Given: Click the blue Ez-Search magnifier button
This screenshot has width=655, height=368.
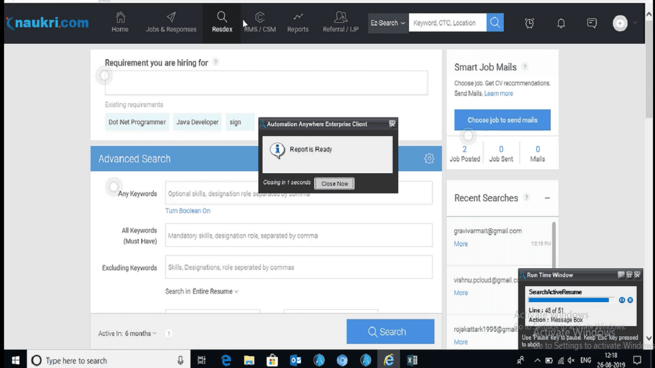Looking at the screenshot, I should [x=495, y=22].
